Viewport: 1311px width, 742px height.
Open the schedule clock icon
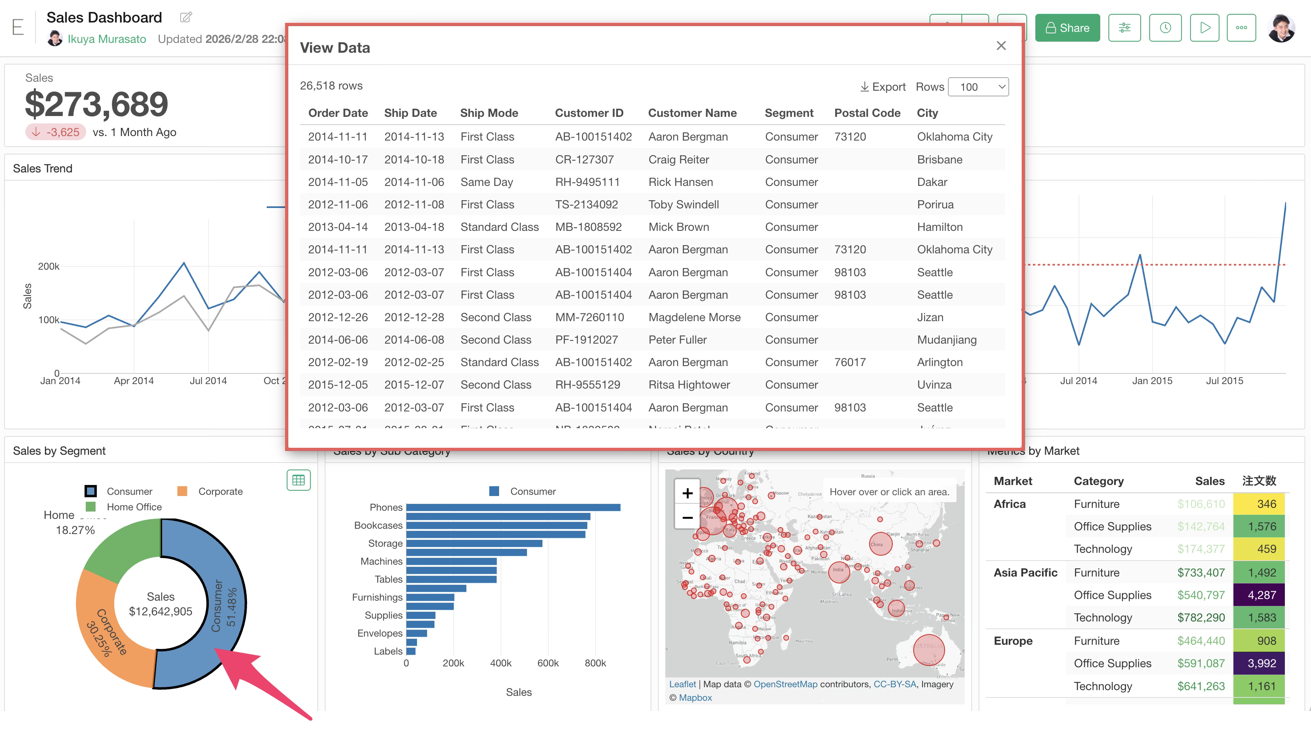(x=1165, y=28)
